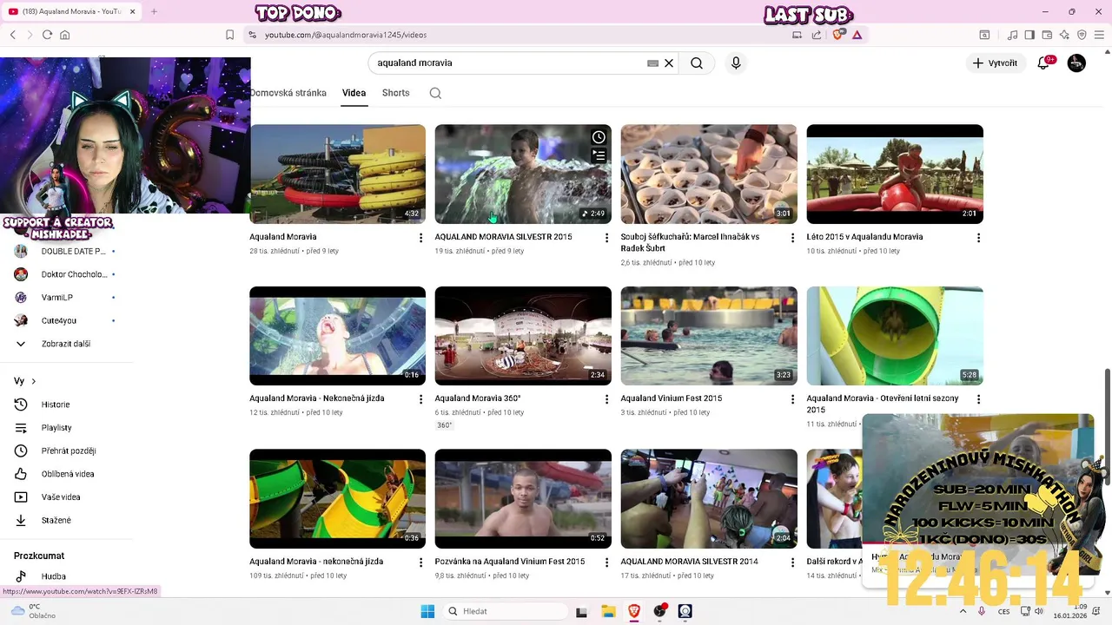
Task: Open the Aqualand Moravia 360° video title
Action: point(478,398)
